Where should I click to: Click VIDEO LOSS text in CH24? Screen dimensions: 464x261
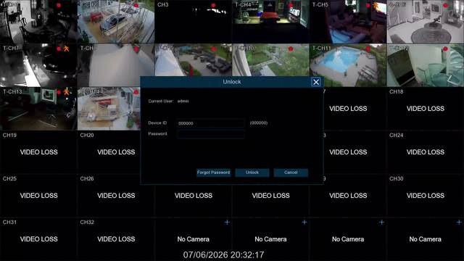[426, 152]
